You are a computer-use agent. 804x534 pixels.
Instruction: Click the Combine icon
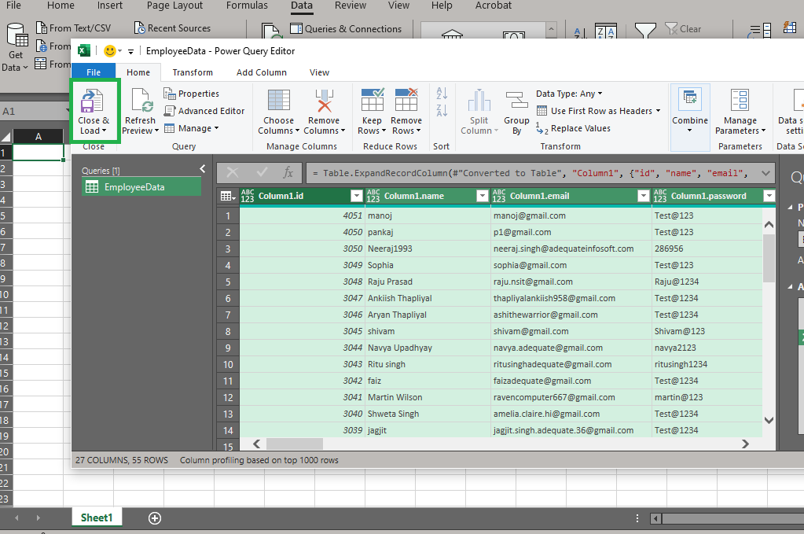pos(690,100)
